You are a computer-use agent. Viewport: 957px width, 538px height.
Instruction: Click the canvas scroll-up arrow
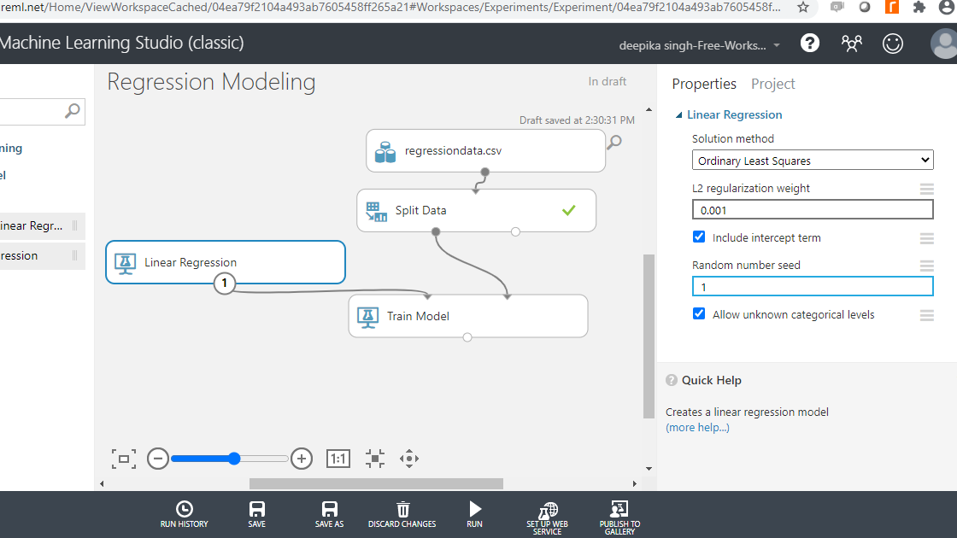[649, 110]
